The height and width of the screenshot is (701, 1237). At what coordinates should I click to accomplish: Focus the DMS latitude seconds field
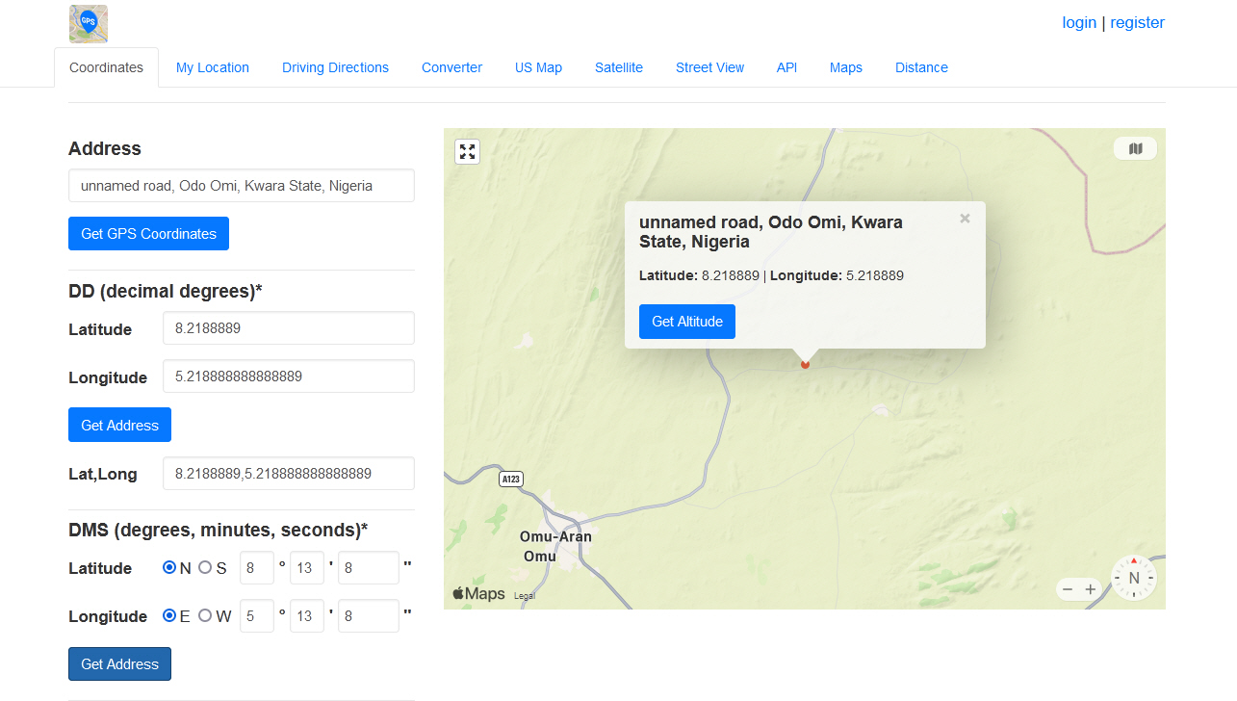coord(369,568)
